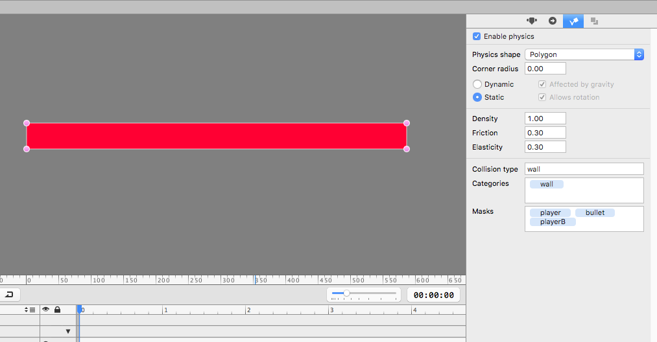
Task: Open the item properties inspector tab
Action: coord(532,21)
